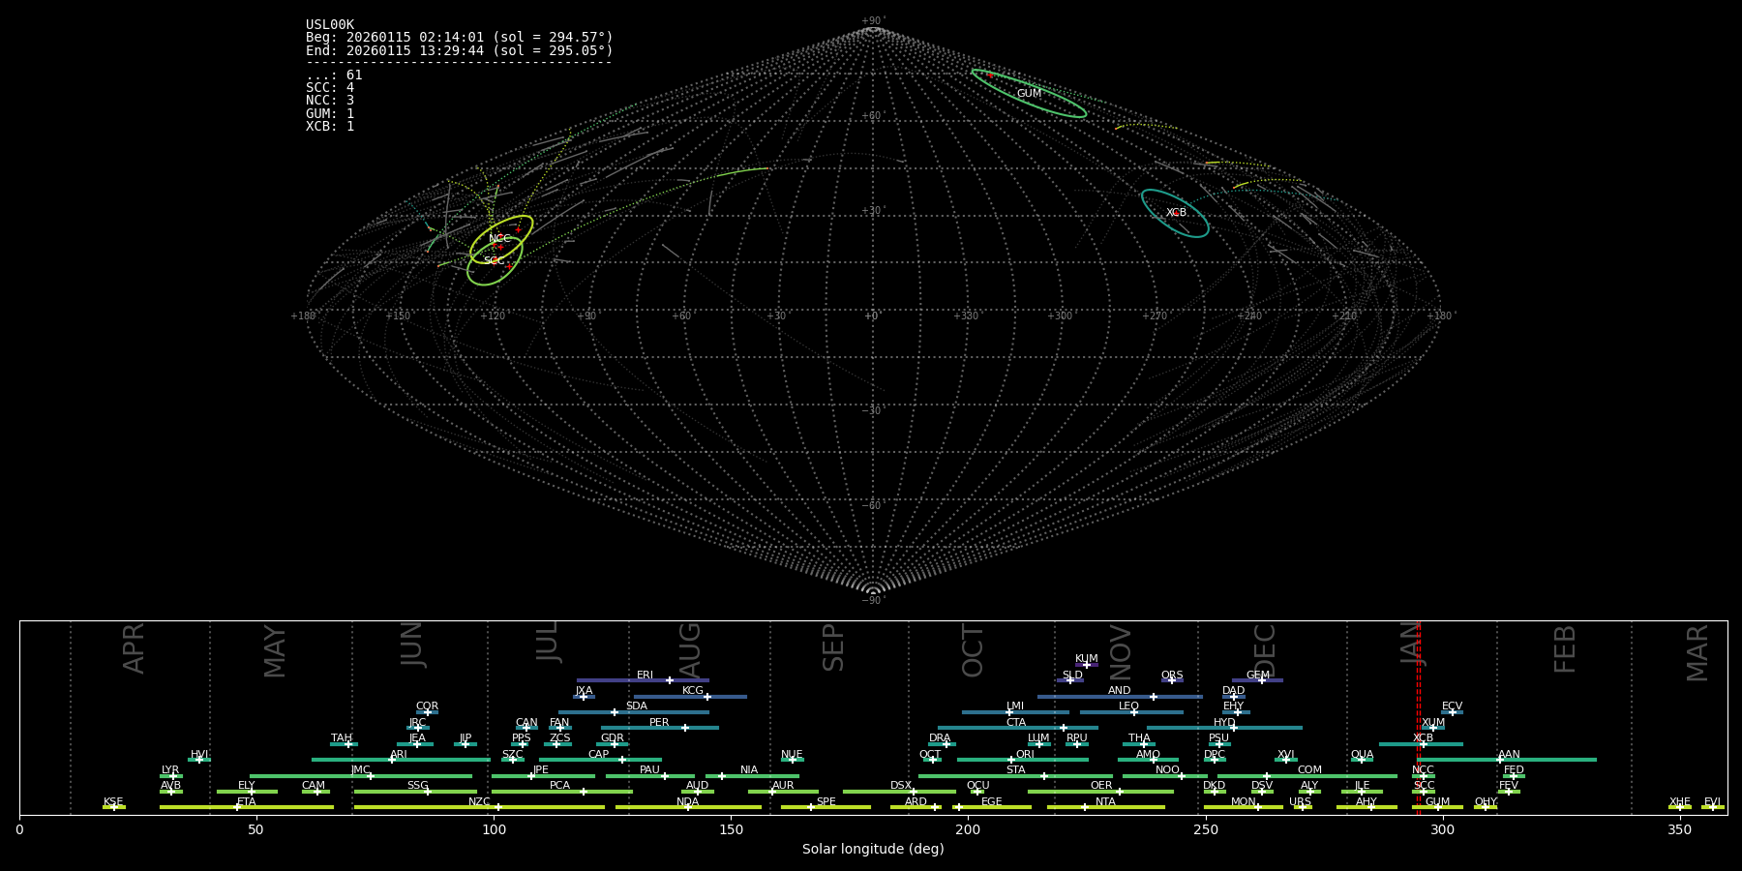
Task: Select the End: 20260115 13:29:44 line
Action: [460, 50]
